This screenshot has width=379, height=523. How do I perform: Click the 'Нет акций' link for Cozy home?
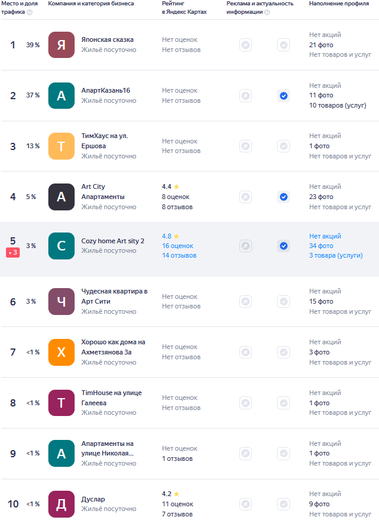pyautogui.click(x=325, y=236)
